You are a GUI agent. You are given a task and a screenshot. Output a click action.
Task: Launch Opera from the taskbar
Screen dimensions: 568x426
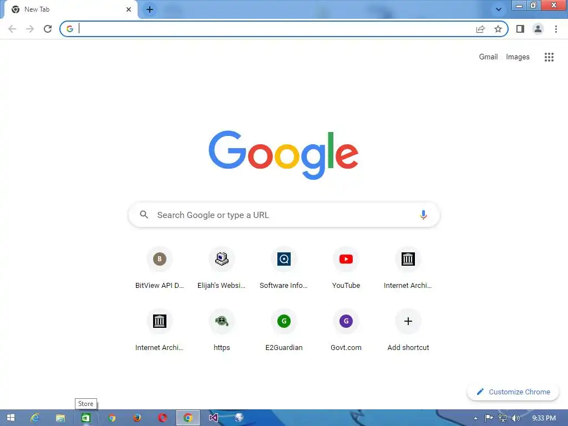point(163,418)
